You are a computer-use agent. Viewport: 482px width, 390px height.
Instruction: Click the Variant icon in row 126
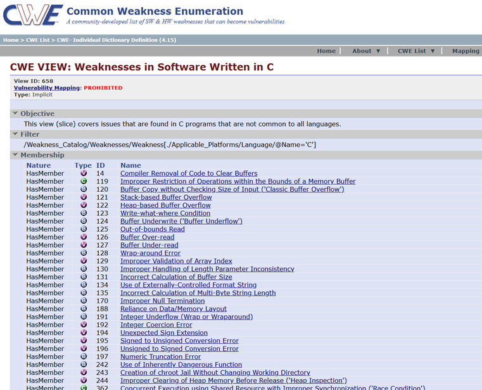pyautogui.click(x=84, y=237)
